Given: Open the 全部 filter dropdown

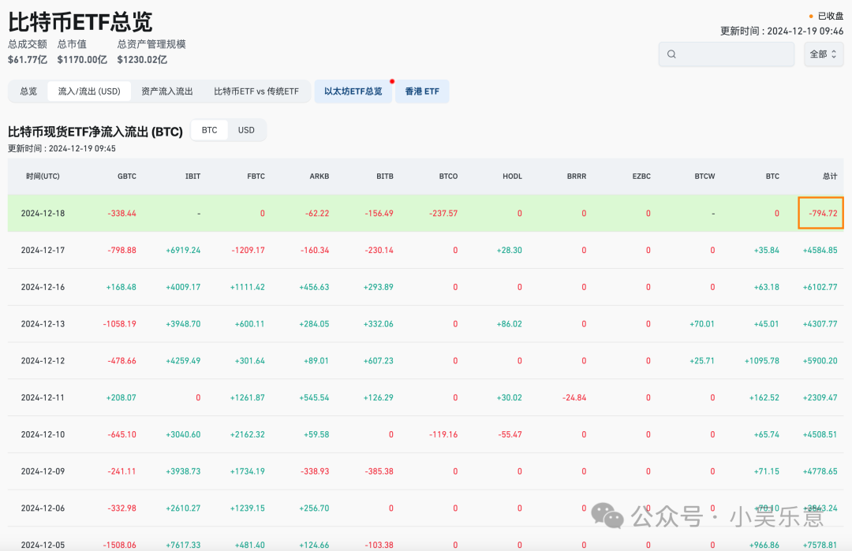Looking at the screenshot, I should [823, 54].
